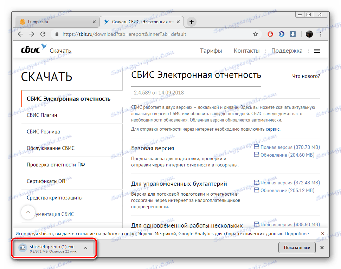Open СБИС Розница section
The image size is (341, 269).
(x=72, y=132)
